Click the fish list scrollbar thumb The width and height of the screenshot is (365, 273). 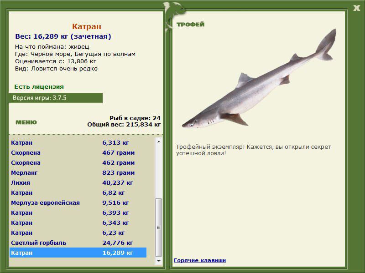coord(158,227)
